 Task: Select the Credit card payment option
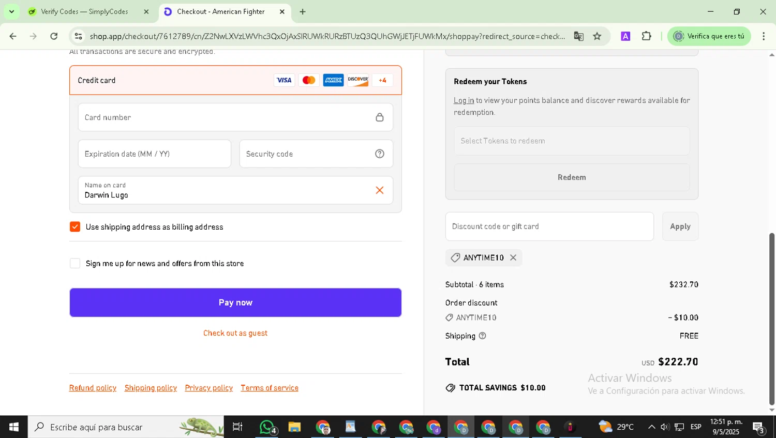pyautogui.click(x=235, y=80)
